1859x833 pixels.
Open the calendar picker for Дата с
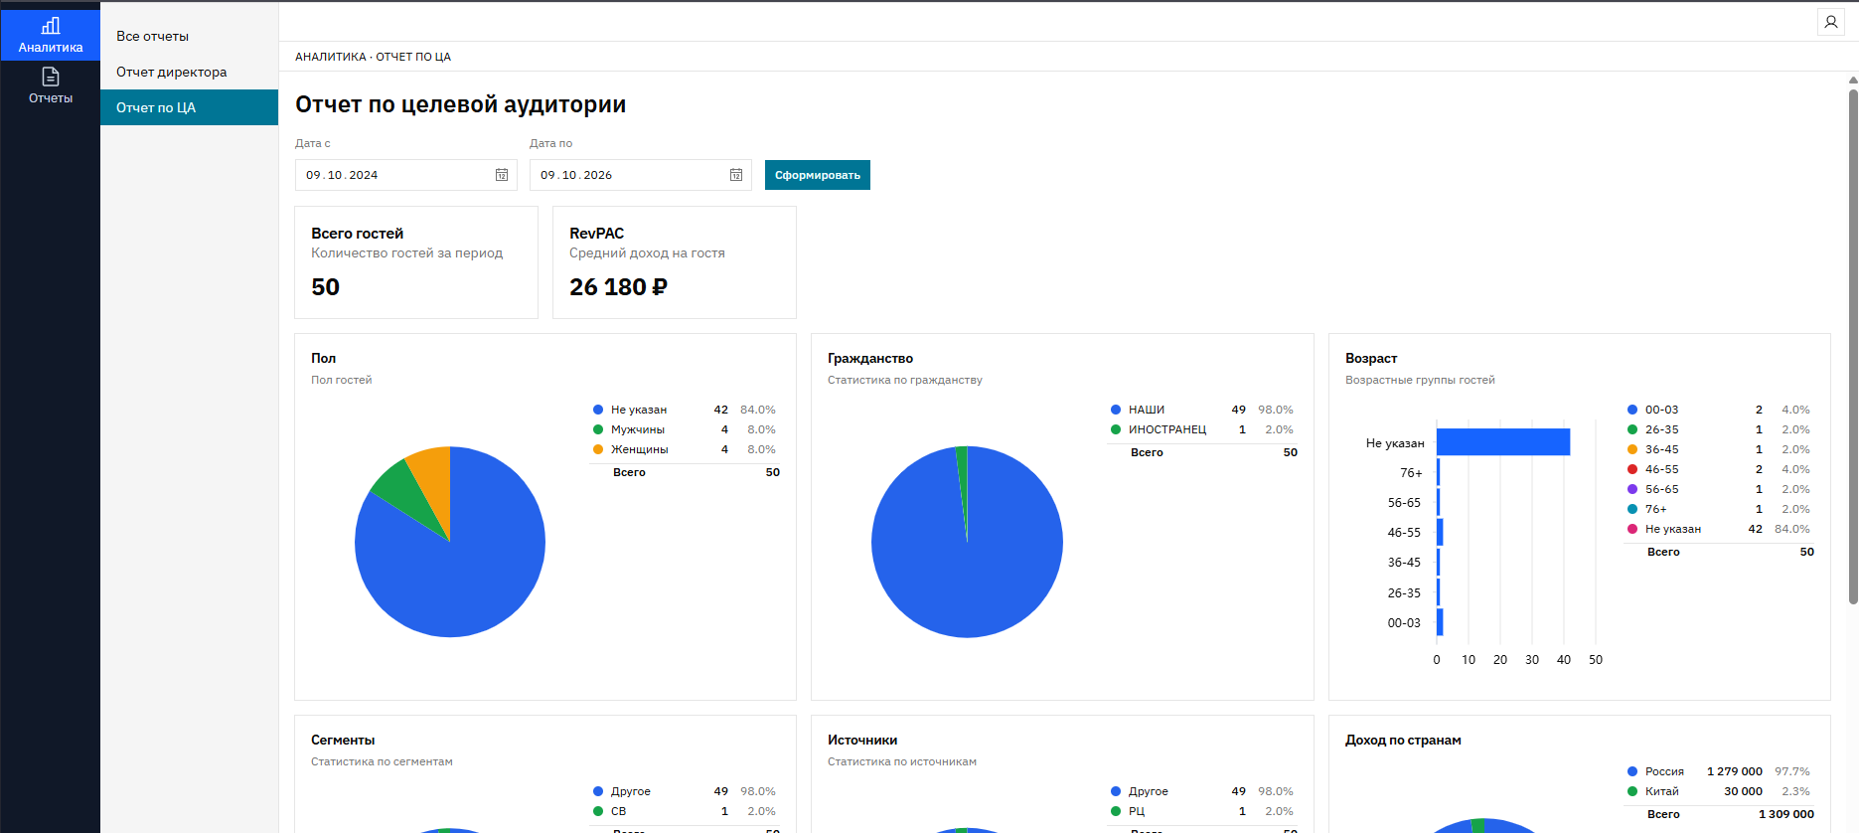point(502,175)
